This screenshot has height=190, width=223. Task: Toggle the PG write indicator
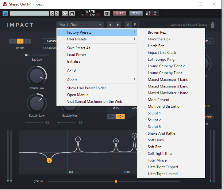(x=87, y=15)
